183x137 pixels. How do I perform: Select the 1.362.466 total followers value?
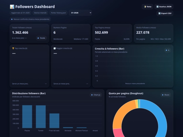pyautogui.click(x=20, y=32)
